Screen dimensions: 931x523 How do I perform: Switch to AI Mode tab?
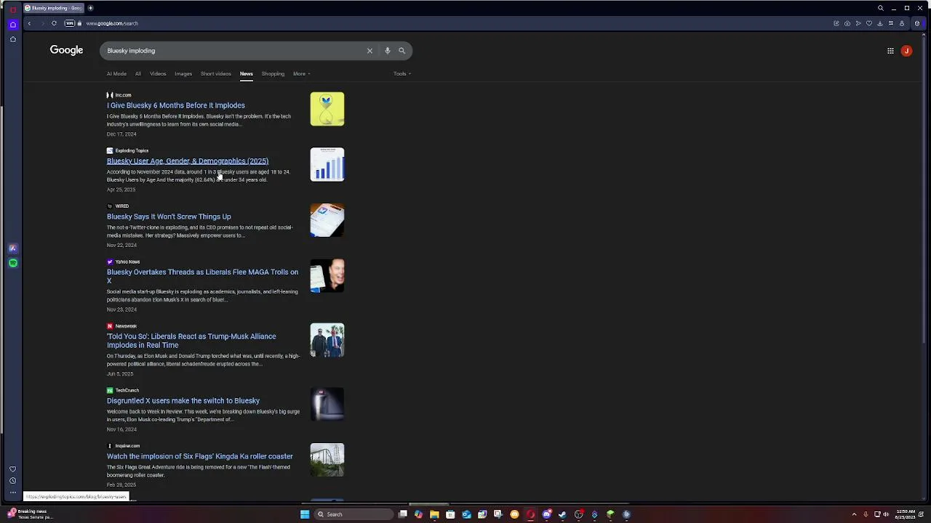point(116,73)
